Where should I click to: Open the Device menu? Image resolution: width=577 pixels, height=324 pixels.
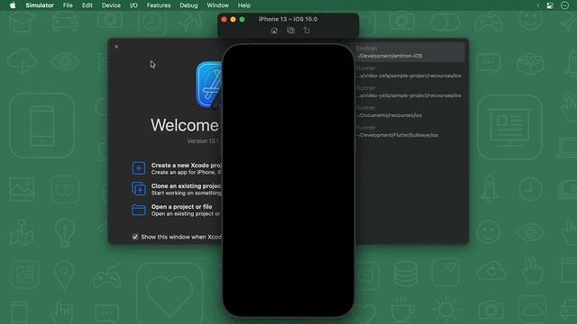click(111, 5)
